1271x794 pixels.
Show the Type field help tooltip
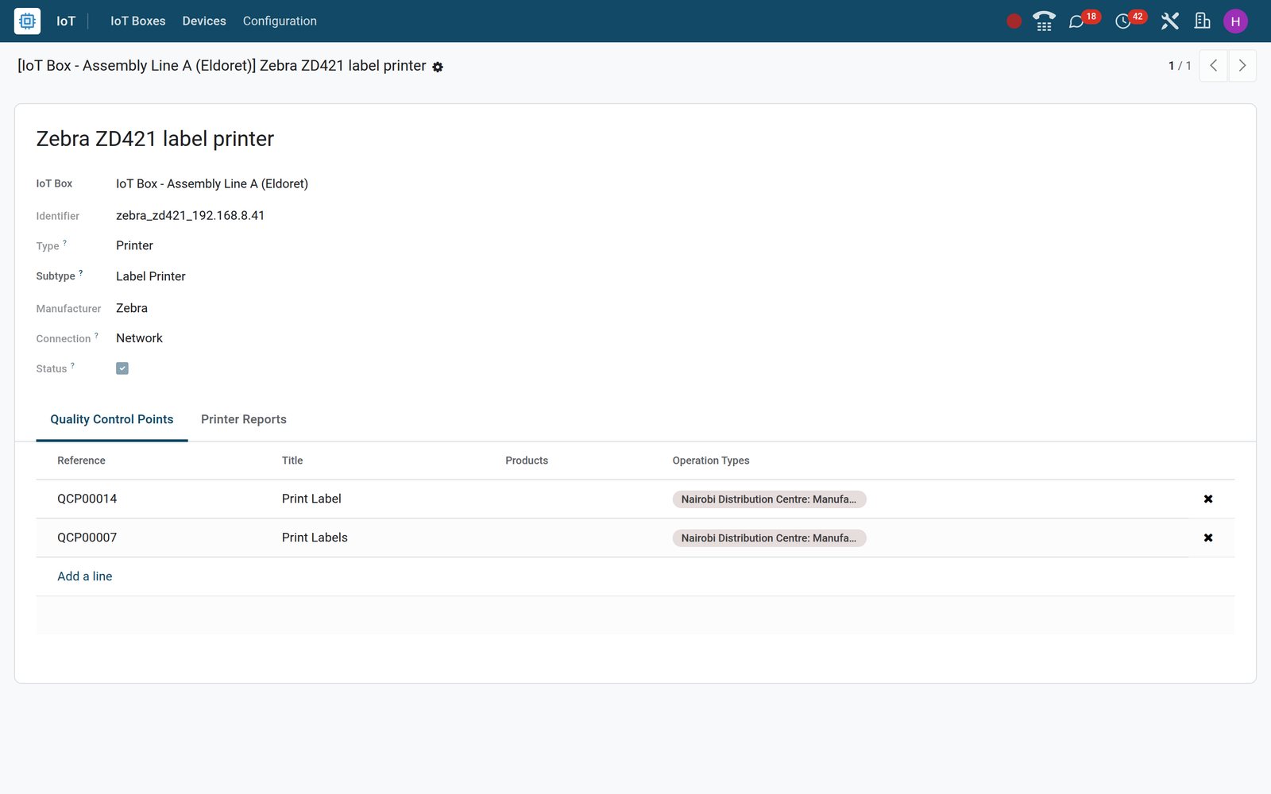tap(65, 243)
